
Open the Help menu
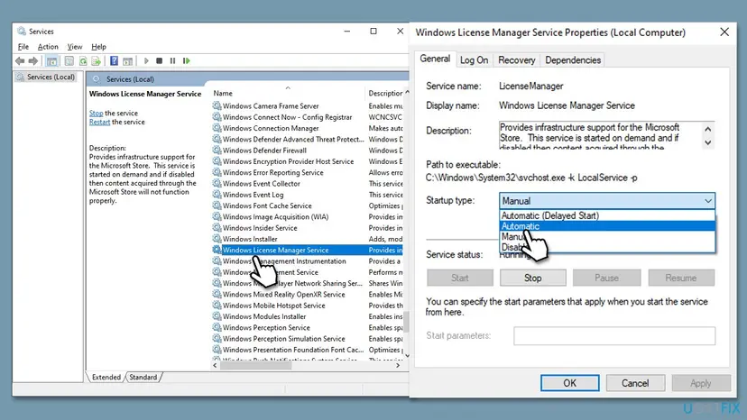(98, 47)
